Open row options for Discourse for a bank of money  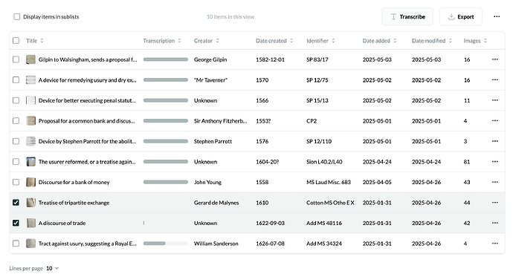pos(494,182)
